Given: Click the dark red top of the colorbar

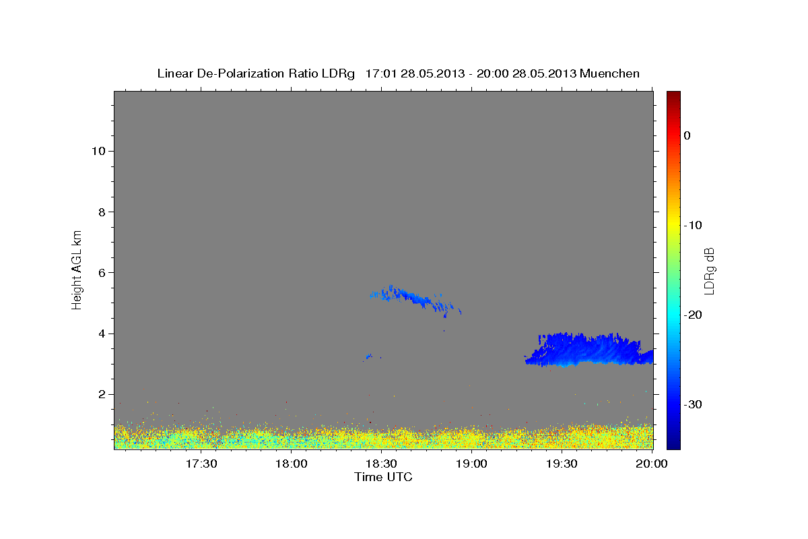Looking at the screenshot, I should coord(673,96).
